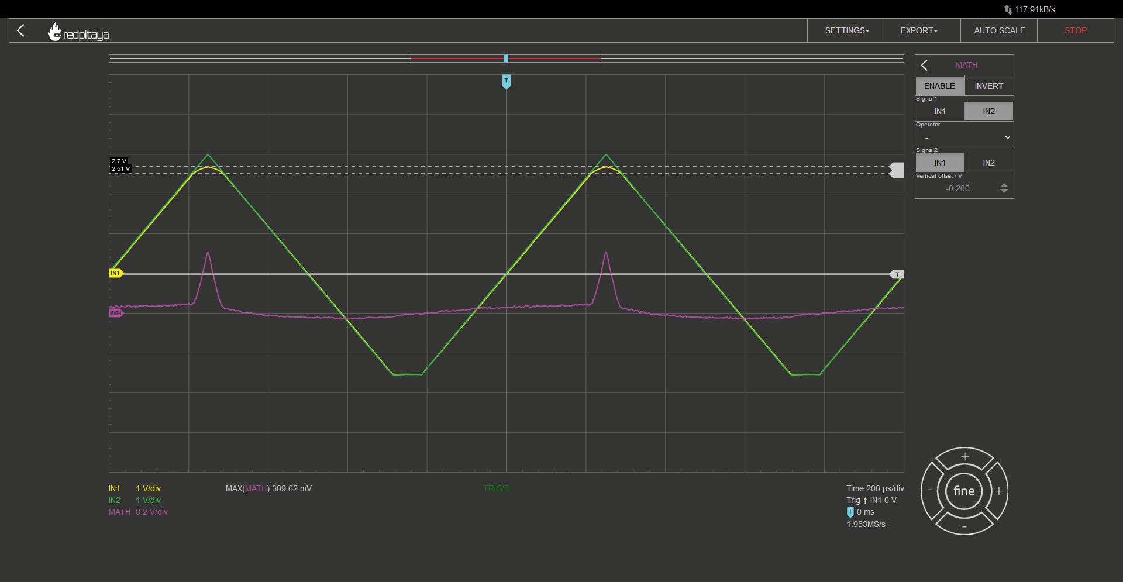Toggle the INVERT option
This screenshot has width=1123, height=582.
[989, 86]
